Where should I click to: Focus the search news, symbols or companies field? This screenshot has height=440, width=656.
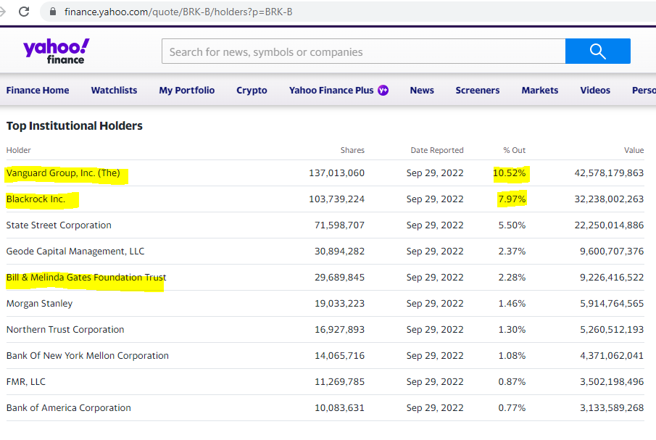pyautogui.click(x=364, y=51)
